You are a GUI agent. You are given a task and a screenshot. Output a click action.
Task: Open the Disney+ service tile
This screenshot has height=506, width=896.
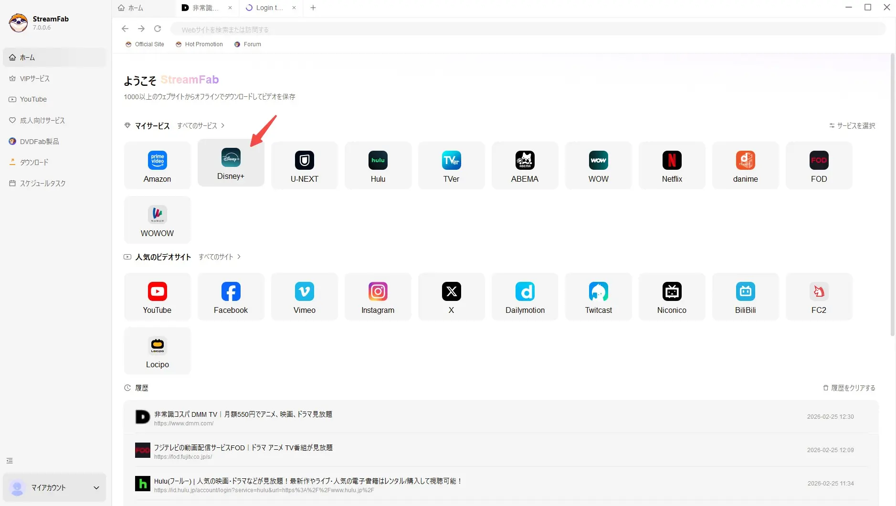(231, 163)
